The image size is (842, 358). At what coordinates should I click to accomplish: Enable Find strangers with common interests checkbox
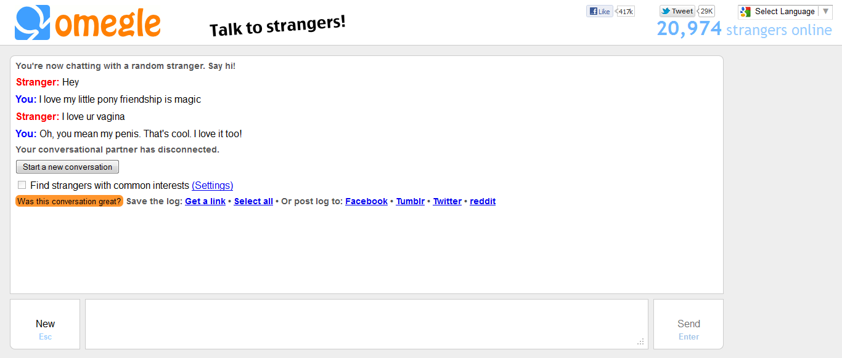(22, 185)
